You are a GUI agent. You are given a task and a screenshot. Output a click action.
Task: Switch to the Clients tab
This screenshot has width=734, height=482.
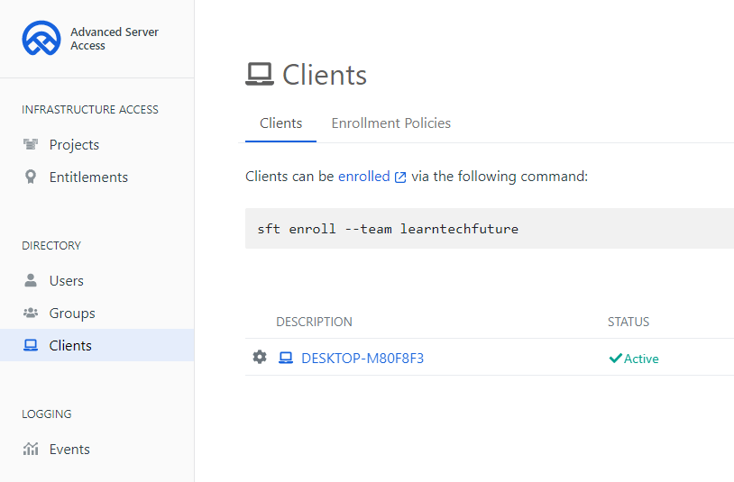280,123
